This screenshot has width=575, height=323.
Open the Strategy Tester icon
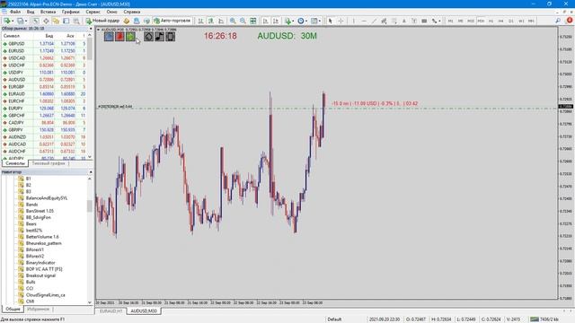[76, 21]
